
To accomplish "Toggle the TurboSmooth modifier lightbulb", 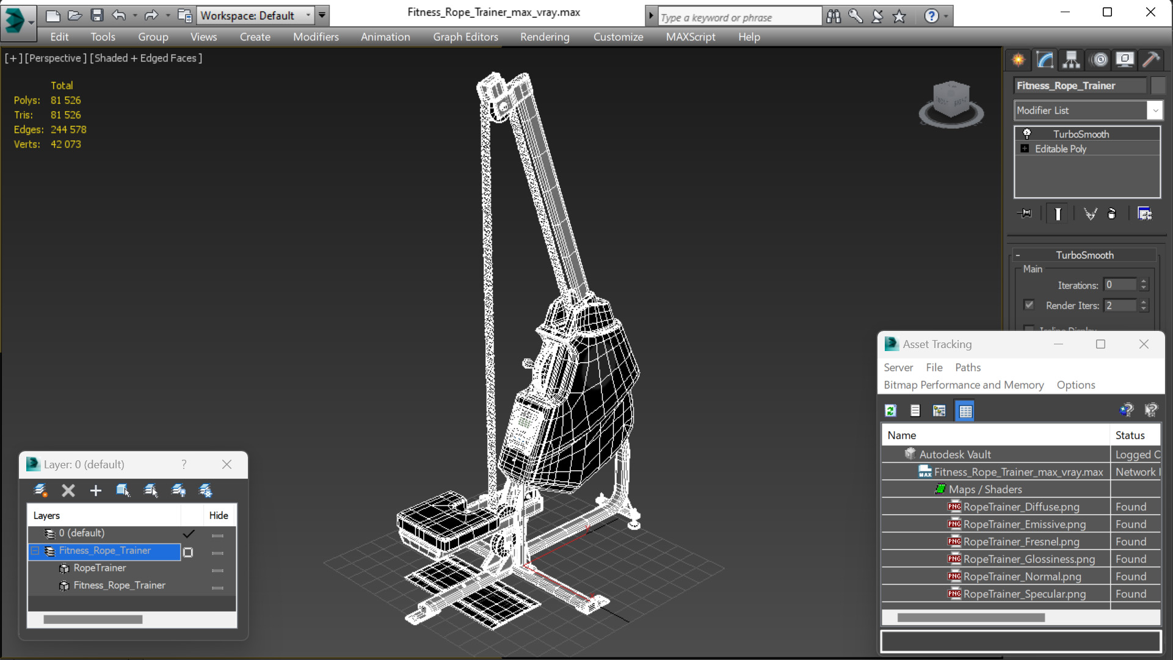I will [x=1027, y=134].
